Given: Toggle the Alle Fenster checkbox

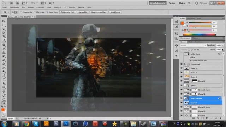Looking at the screenshot, I should point(35,12).
